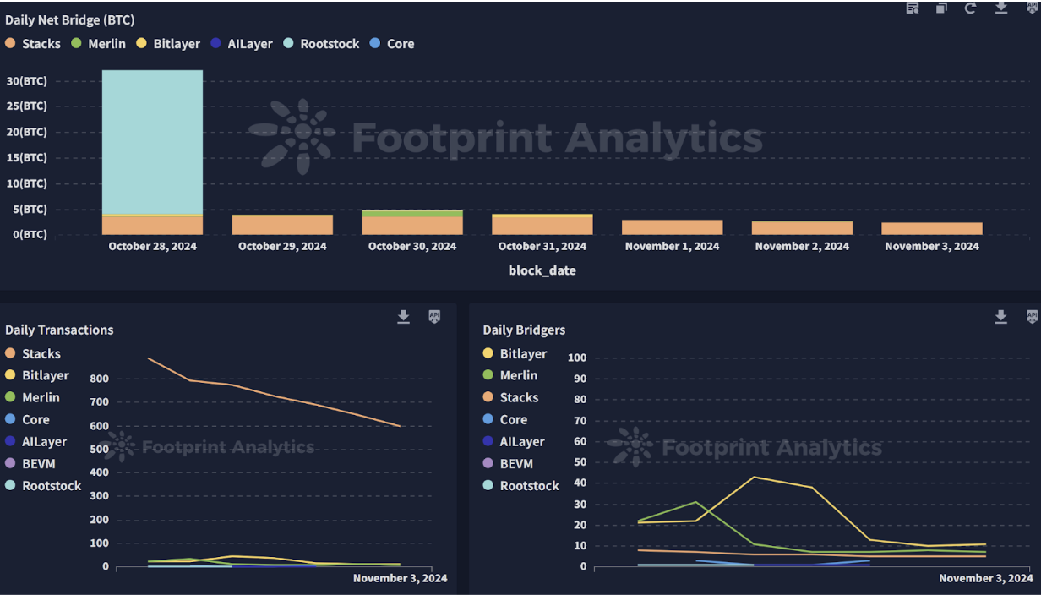Toggle Bitlayer in the Daily Bridgers legend
1041x595 pixels.
point(515,353)
